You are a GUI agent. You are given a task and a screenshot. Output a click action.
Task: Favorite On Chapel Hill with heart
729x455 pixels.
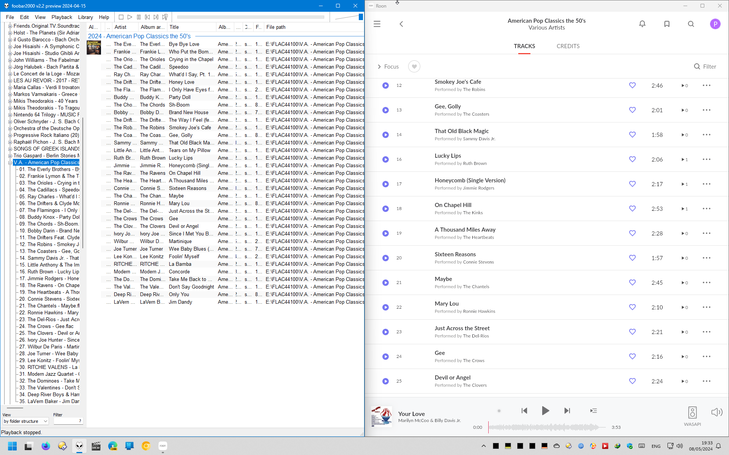[x=633, y=209]
